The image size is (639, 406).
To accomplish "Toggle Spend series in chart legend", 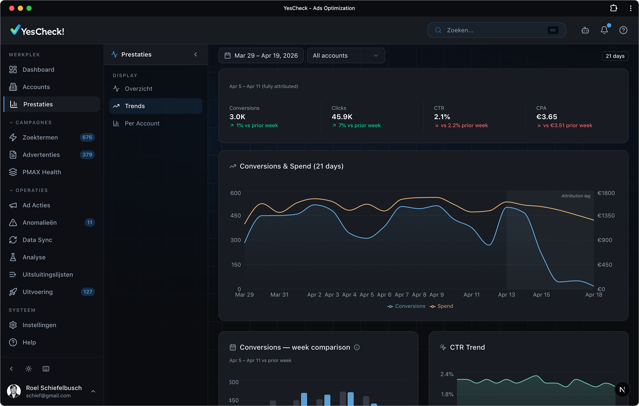I will [441, 306].
